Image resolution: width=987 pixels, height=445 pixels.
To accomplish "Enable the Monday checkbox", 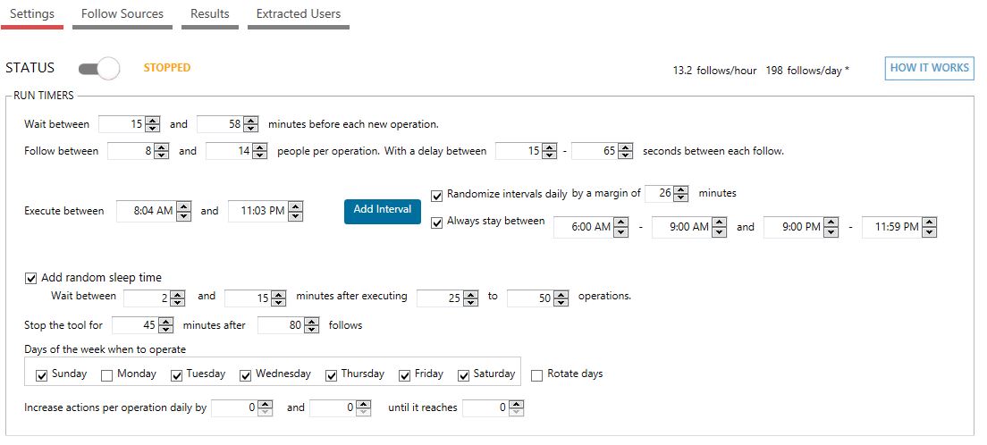I will [x=107, y=376].
